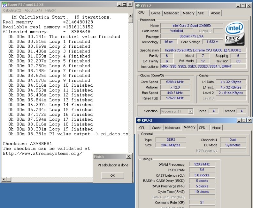The height and width of the screenshot is (208, 253).
Task: Click the 1M Calculation Start line
Action: 61,17
